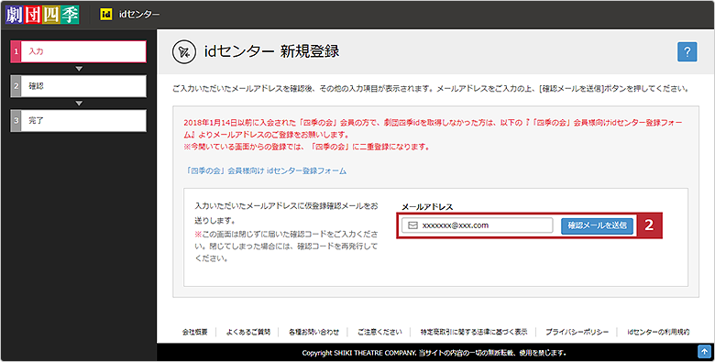Screen dimensions: 715x362
Task: Select step 1 入力 in sidebar
Action: click(x=79, y=51)
